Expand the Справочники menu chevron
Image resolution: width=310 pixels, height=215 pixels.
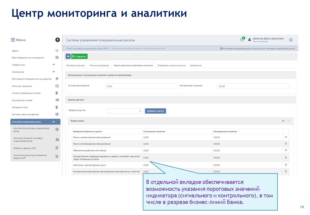point(54,64)
